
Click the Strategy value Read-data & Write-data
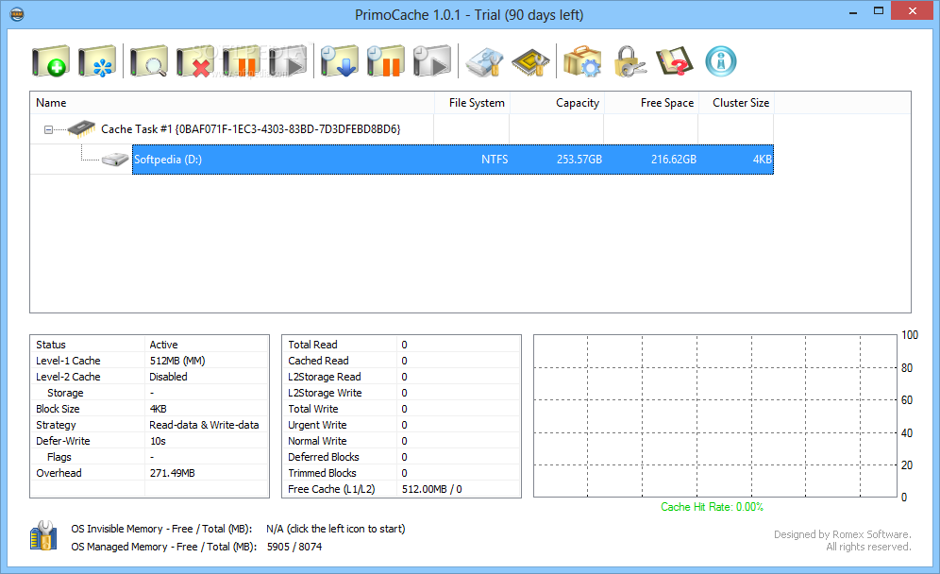(205, 425)
